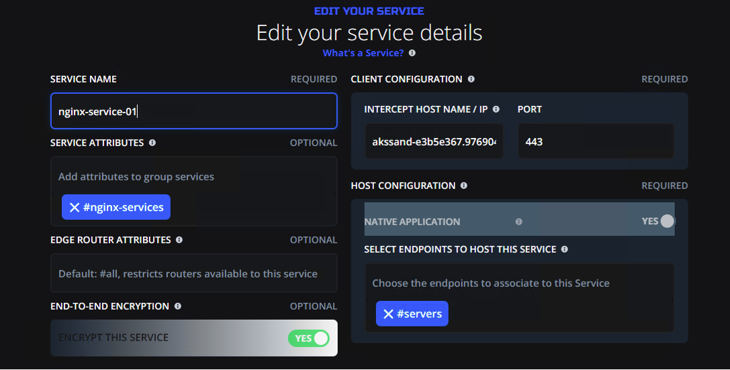Click info icon in Native Application row

[x=518, y=222]
